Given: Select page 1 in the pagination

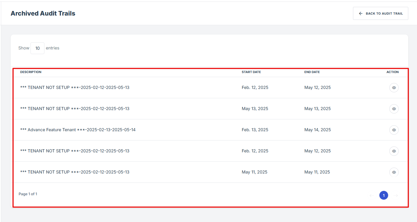Looking at the screenshot, I should click(383, 196).
